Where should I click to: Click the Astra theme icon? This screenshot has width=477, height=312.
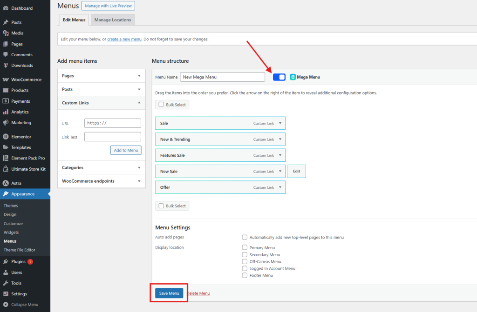[6, 183]
